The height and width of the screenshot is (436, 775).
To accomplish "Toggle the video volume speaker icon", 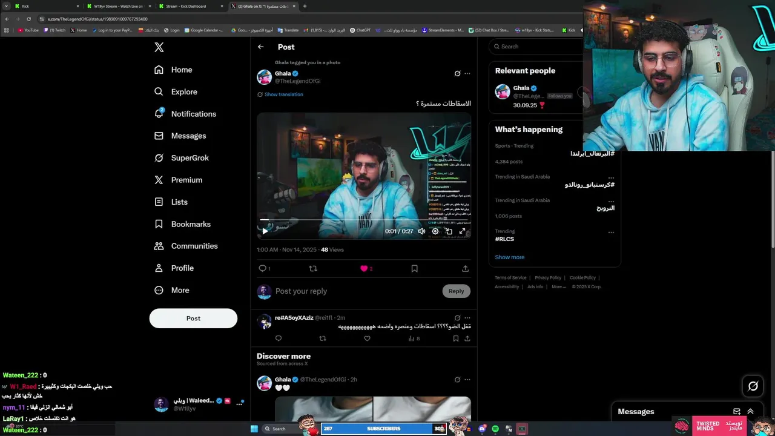I will click(x=421, y=231).
